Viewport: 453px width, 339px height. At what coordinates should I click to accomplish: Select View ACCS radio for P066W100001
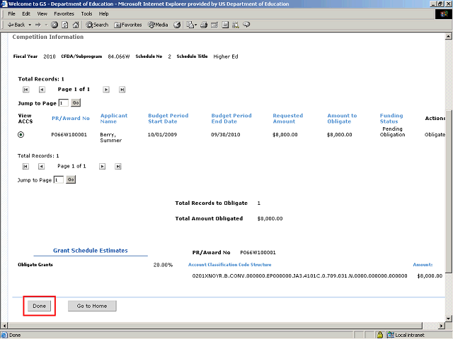[x=21, y=135]
